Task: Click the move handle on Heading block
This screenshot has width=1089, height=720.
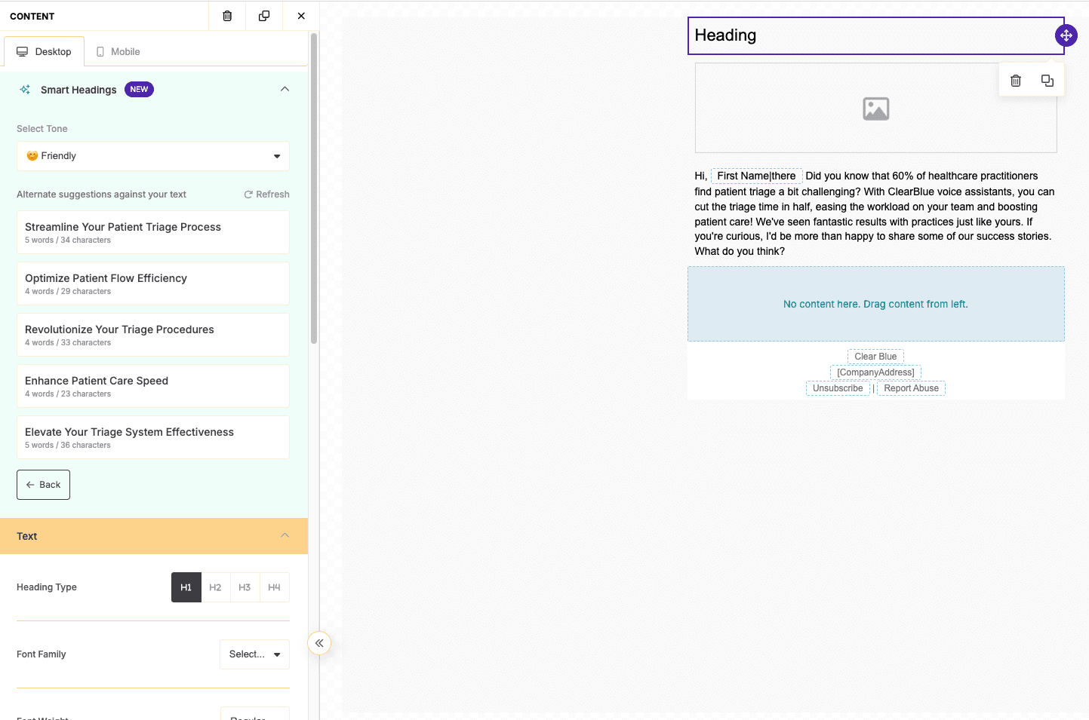Action: point(1066,35)
